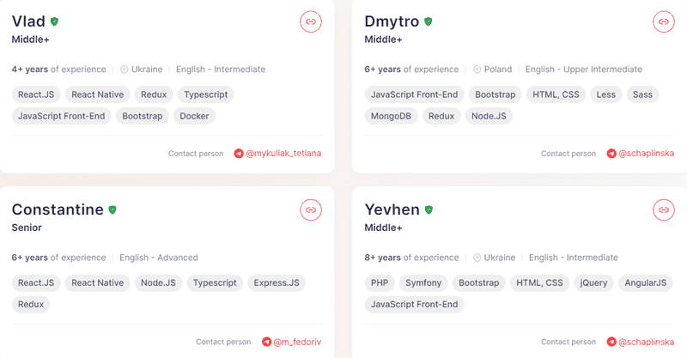The width and height of the screenshot is (687, 358).
Task: Select the Express.JS skill tag
Action: [x=277, y=282]
